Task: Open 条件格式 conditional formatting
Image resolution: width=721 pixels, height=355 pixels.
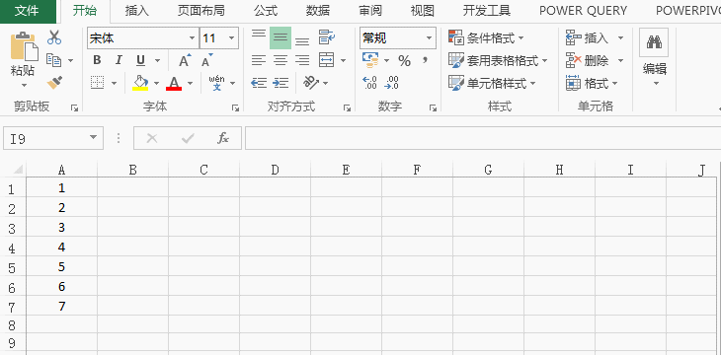Action: pyautogui.click(x=486, y=38)
